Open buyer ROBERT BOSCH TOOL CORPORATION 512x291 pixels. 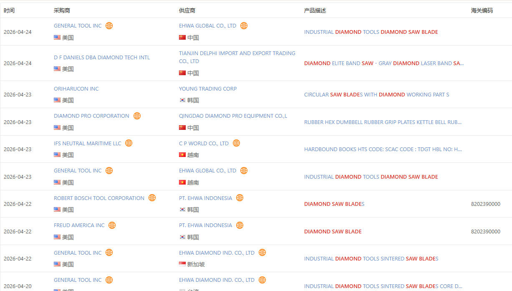99,198
